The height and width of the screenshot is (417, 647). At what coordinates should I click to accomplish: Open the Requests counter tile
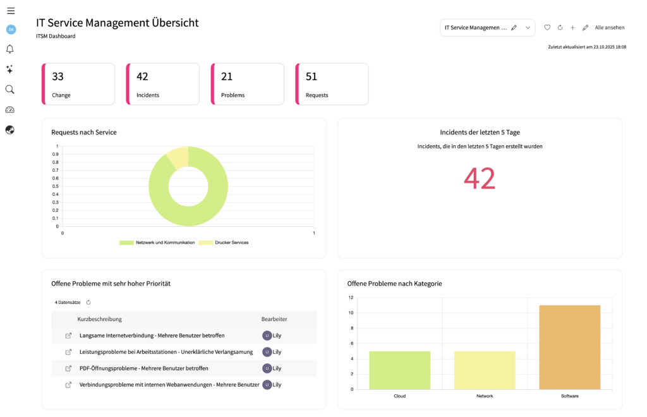332,84
